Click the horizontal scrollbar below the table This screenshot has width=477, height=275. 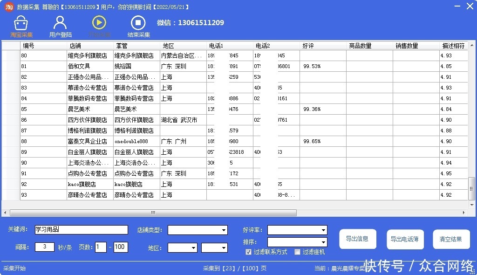(x=153, y=213)
